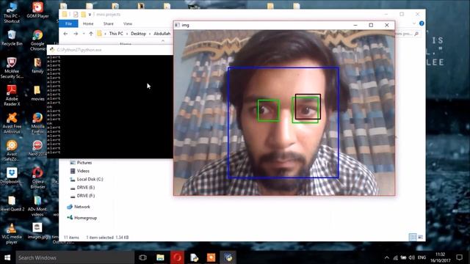Open the Action Center notification icon
The width and height of the screenshot is (470, 264).
point(459,257)
